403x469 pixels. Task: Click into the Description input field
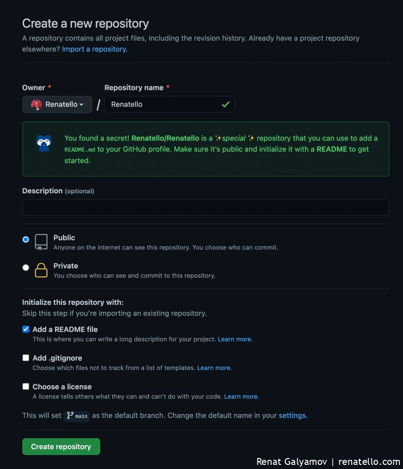coord(206,207)
